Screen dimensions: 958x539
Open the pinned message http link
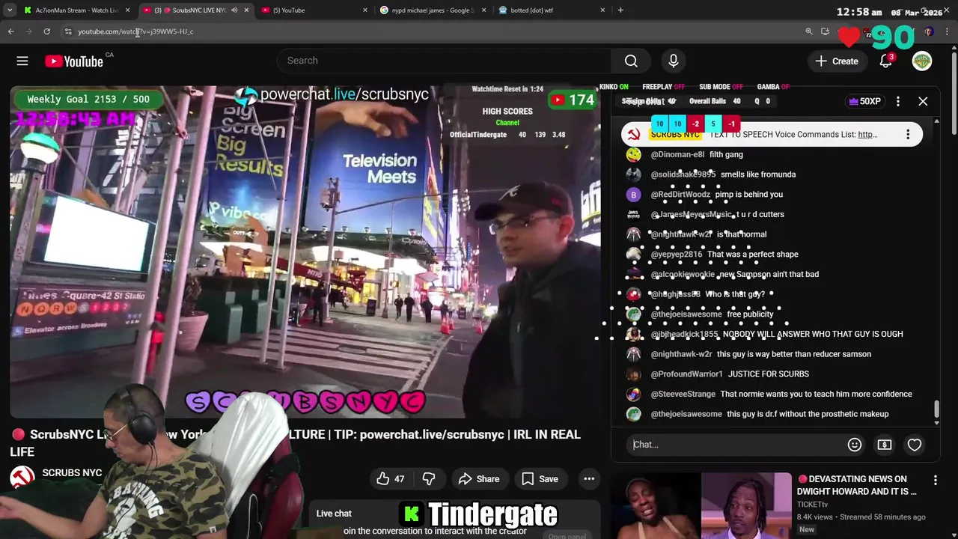(x=867, y=135)
